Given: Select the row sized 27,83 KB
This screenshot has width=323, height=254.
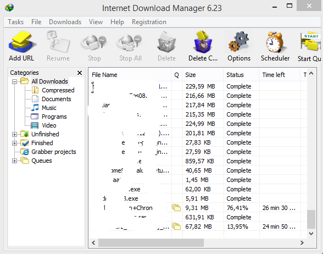Looking at the screenshot, I should 198,142.
